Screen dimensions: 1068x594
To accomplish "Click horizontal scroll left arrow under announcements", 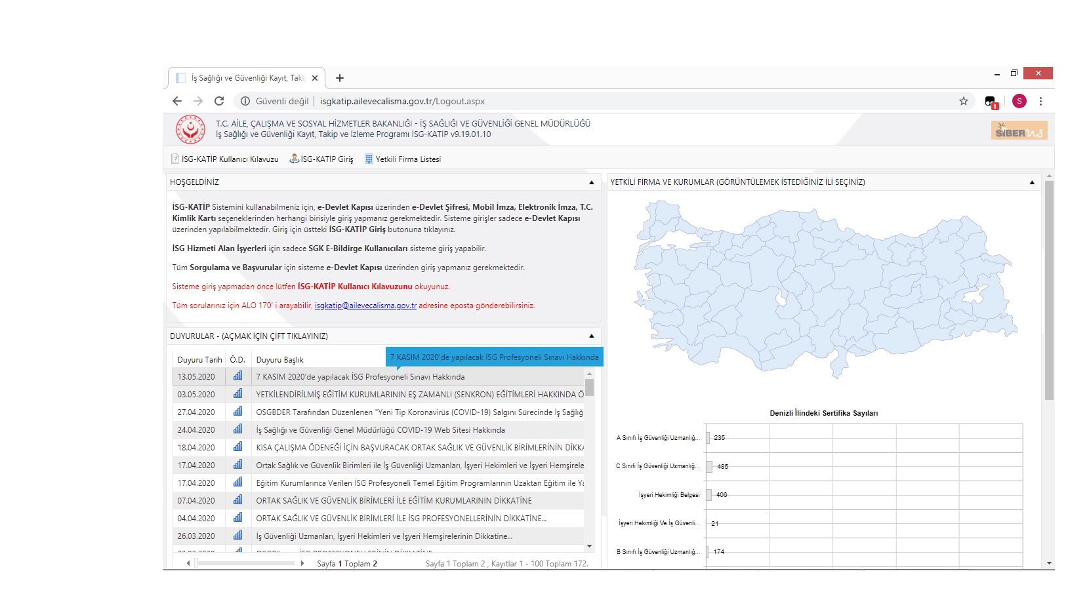I will 188,563.
